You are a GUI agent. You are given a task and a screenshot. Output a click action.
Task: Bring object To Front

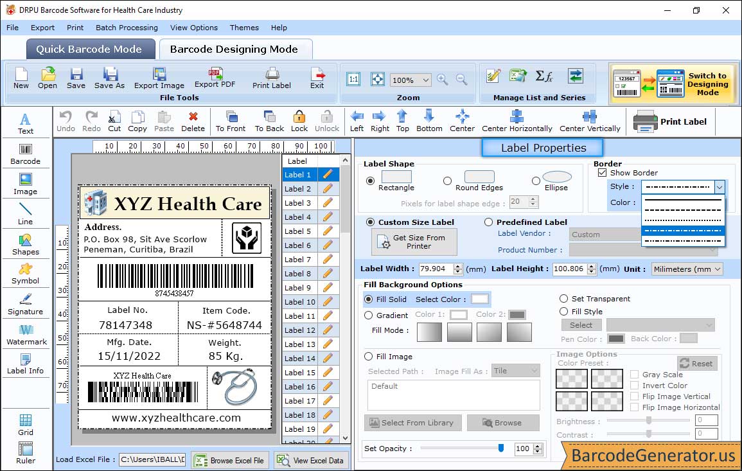[231, 121]
